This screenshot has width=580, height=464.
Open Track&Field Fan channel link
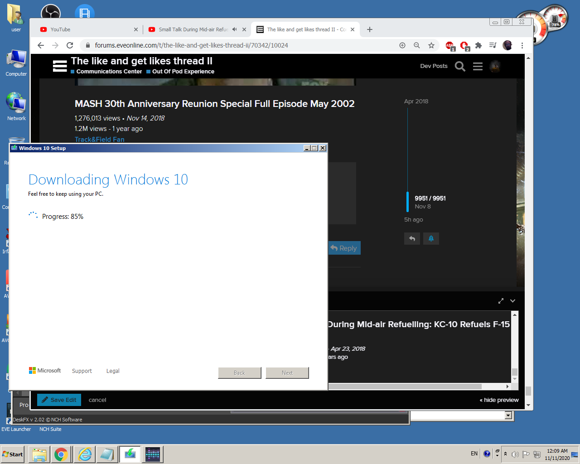coord(100,139)
